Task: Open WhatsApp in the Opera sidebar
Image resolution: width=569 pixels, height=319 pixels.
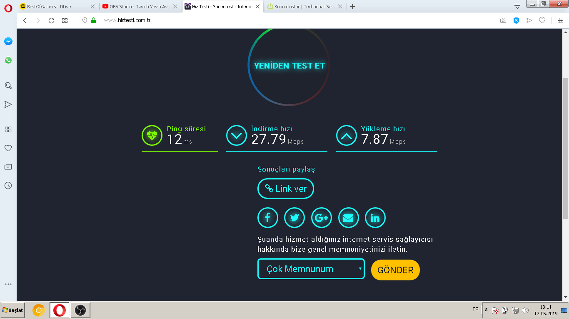Action: point(8,60)
